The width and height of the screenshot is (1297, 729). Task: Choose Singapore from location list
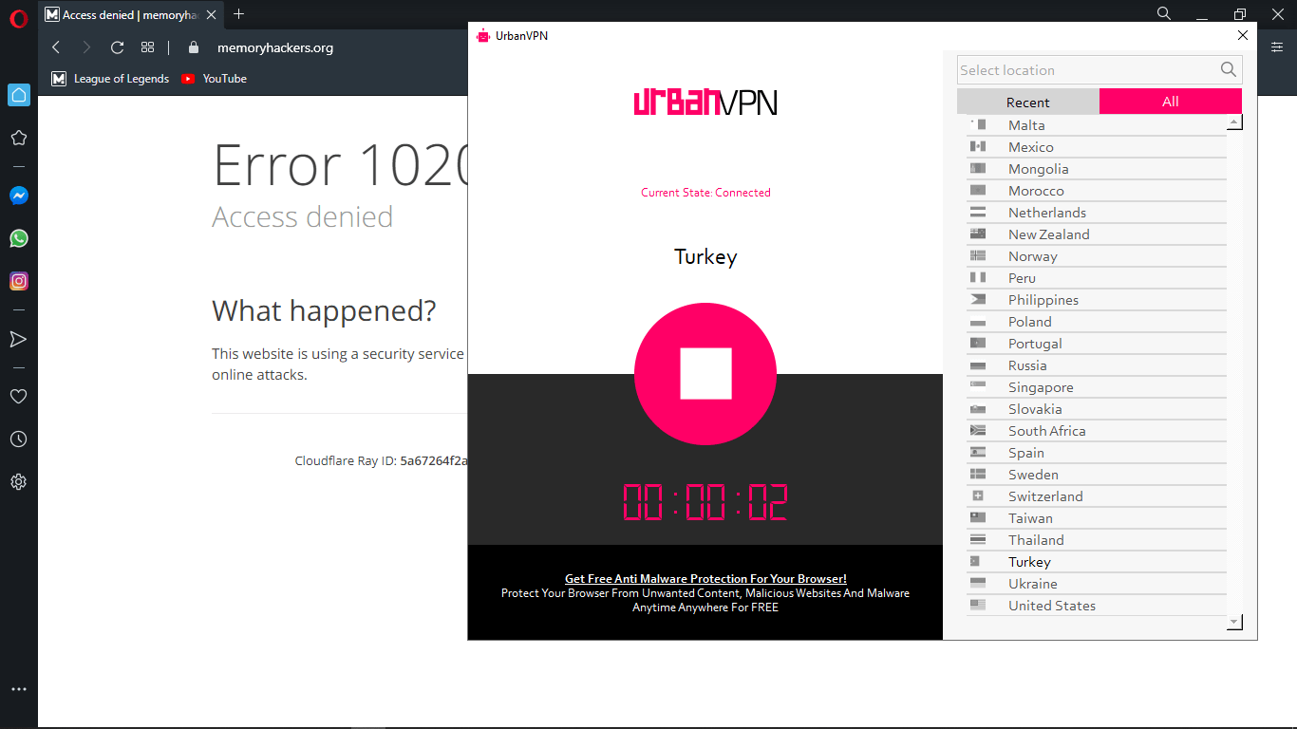click(1097, 387)
